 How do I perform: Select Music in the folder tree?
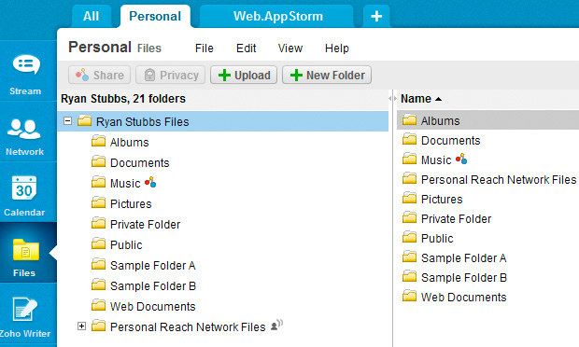[x=125, y=183]
